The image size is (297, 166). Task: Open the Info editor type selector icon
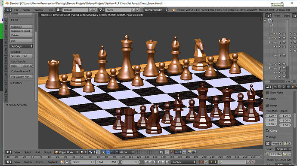(x=9, y=10)
